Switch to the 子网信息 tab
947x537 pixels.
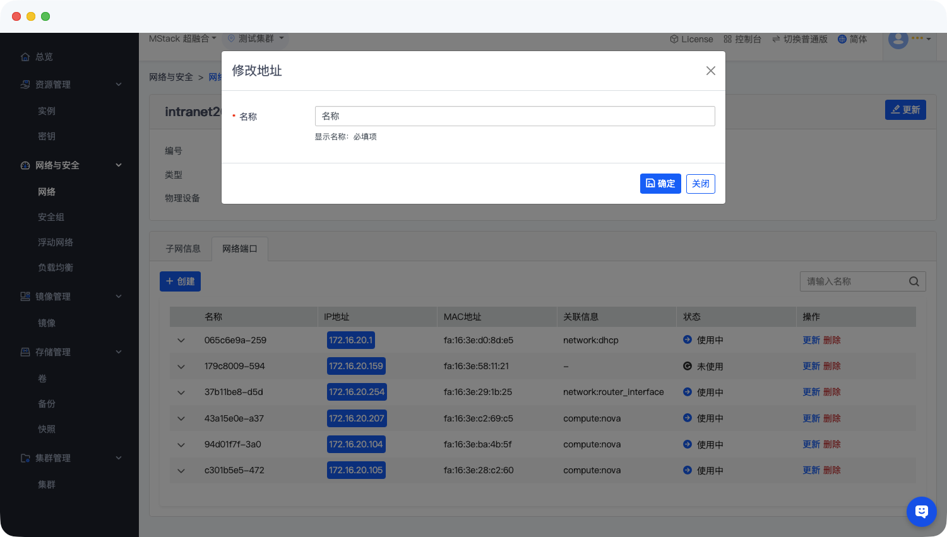coord(183,249)
